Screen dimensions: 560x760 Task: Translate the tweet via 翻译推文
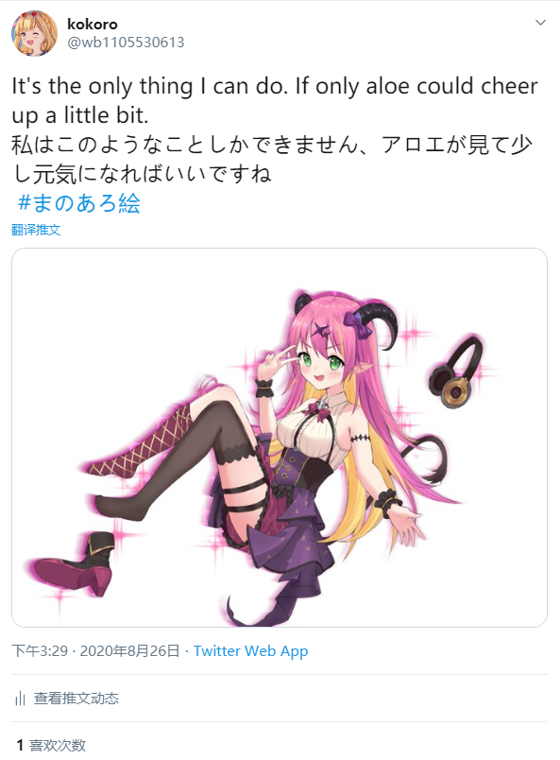(x=36, y=230)
